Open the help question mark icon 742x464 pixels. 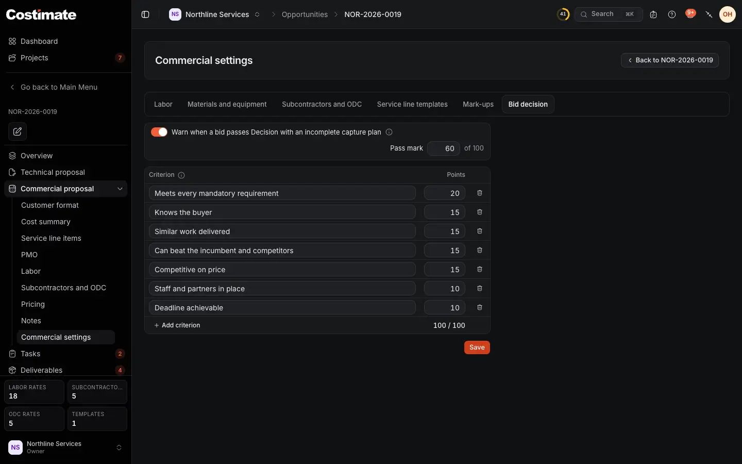(x=672, y=14)
